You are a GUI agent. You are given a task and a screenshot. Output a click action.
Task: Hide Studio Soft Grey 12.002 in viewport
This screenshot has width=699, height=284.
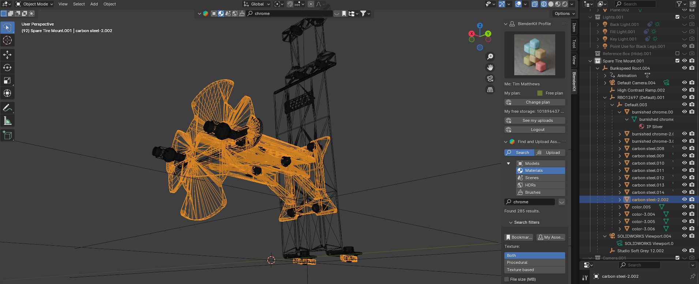pyautogui.click(x=684, y=250)
